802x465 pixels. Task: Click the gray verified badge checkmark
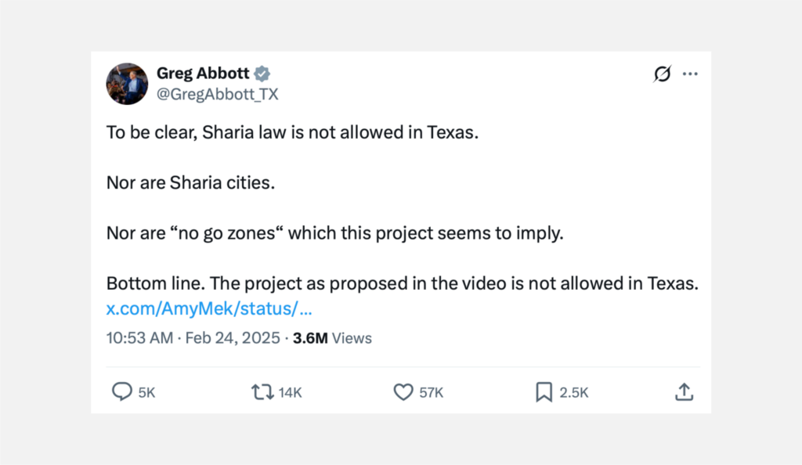tap(262, 74)
